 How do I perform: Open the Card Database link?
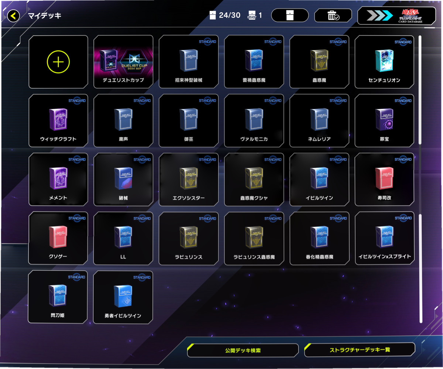396,16
